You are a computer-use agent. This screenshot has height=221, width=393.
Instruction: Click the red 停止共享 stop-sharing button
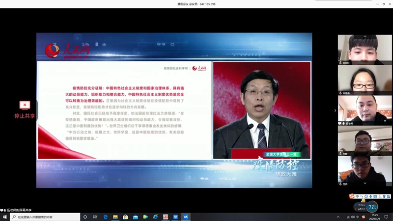coord(25,110)
